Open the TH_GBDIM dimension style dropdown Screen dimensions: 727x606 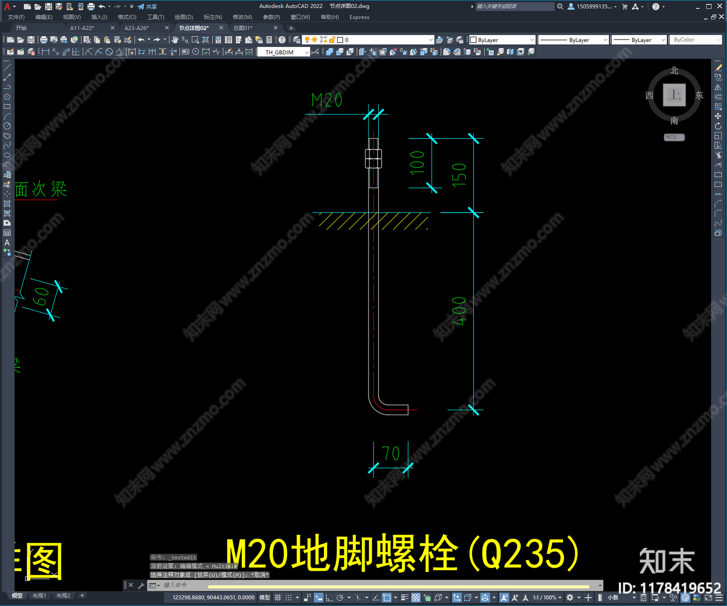point(284,52)
